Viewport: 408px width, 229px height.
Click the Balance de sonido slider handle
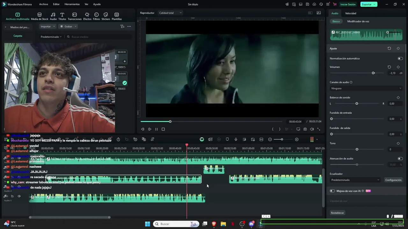pyautogui.click(x=357, y=104)
